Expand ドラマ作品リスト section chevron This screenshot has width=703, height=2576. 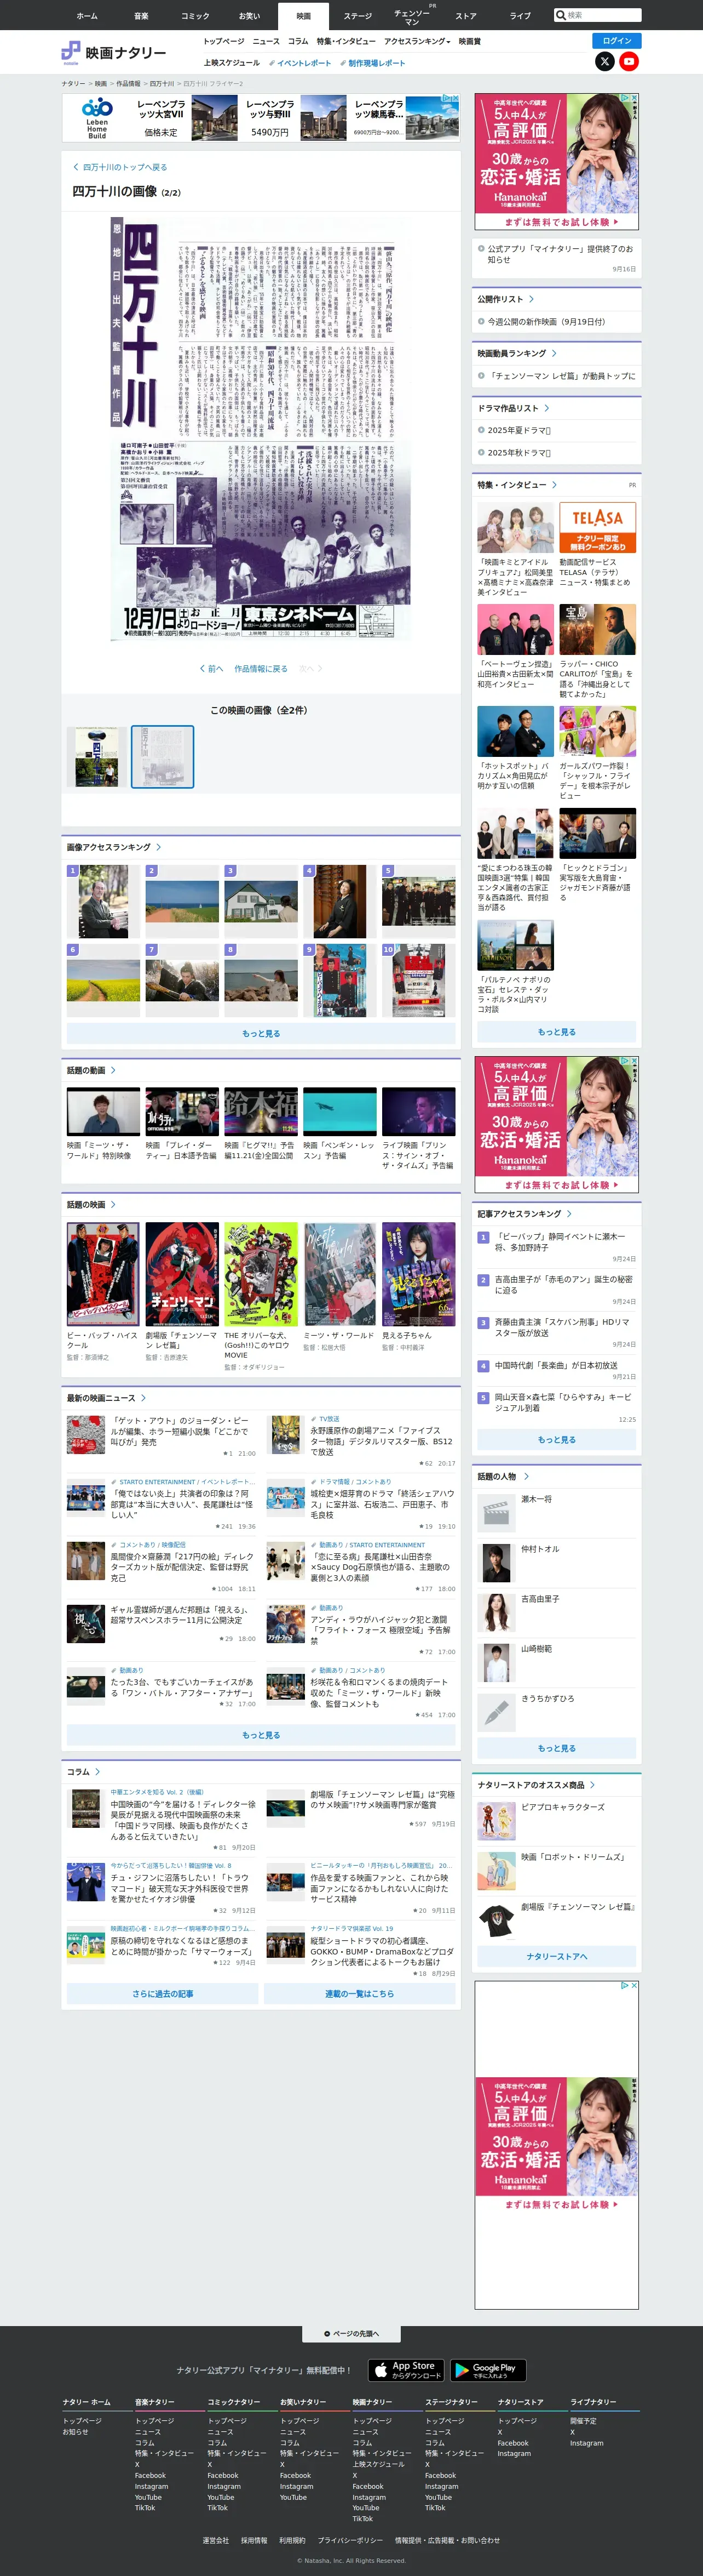click(546, 408)
